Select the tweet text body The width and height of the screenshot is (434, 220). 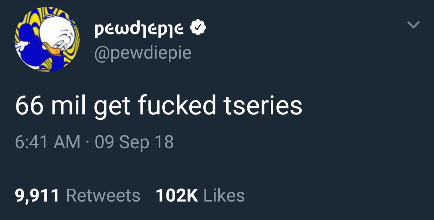[x=159, y=106]
